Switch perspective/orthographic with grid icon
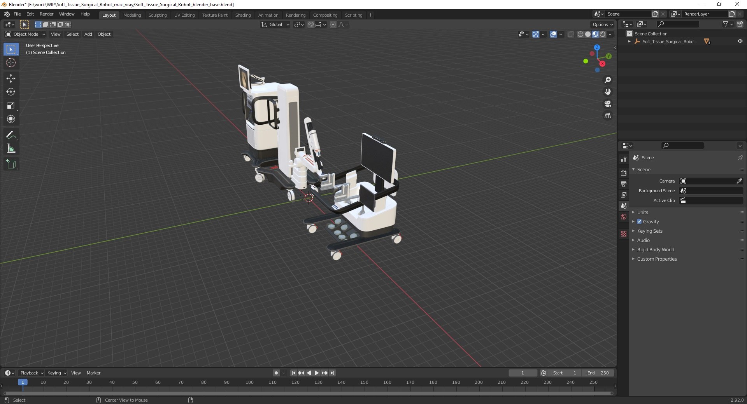This screenshot has width=747, height=404. click(608, 116)
